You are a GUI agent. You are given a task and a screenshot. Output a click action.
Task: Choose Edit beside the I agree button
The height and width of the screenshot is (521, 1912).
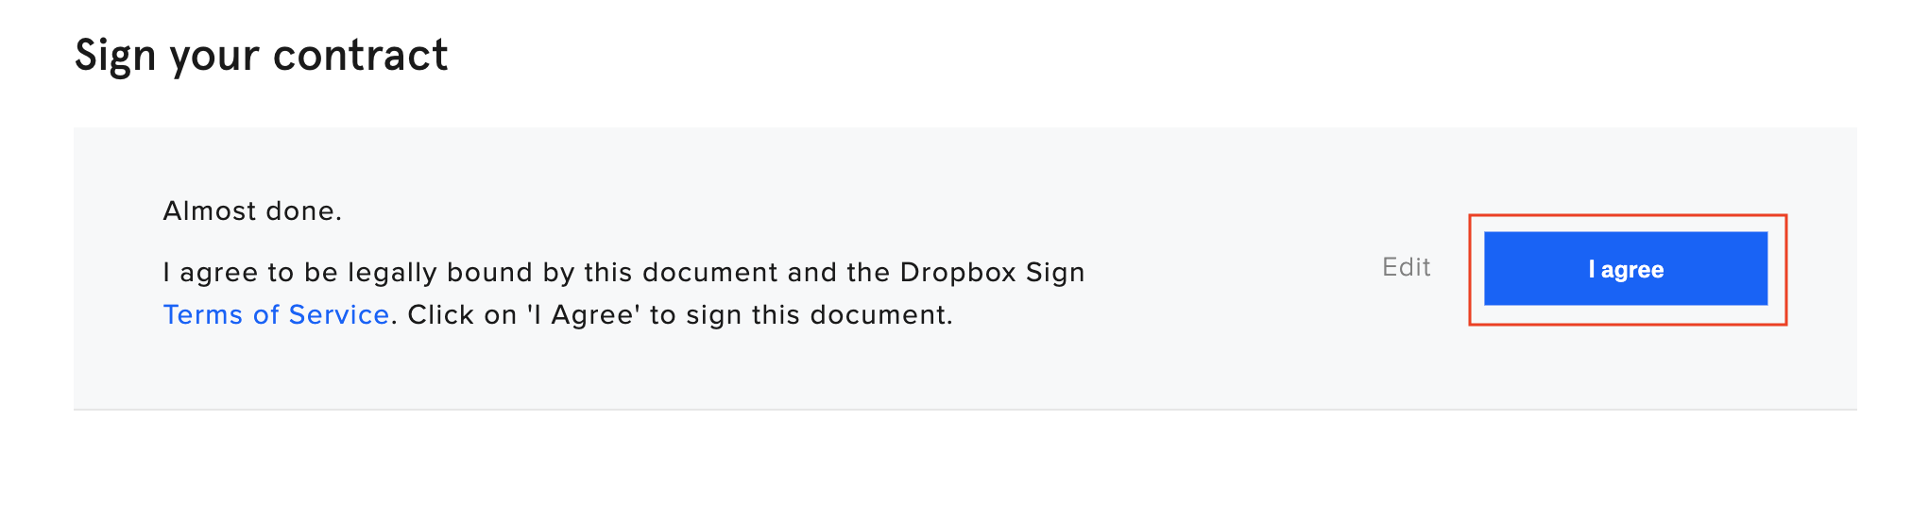[x=1407, y=267]
